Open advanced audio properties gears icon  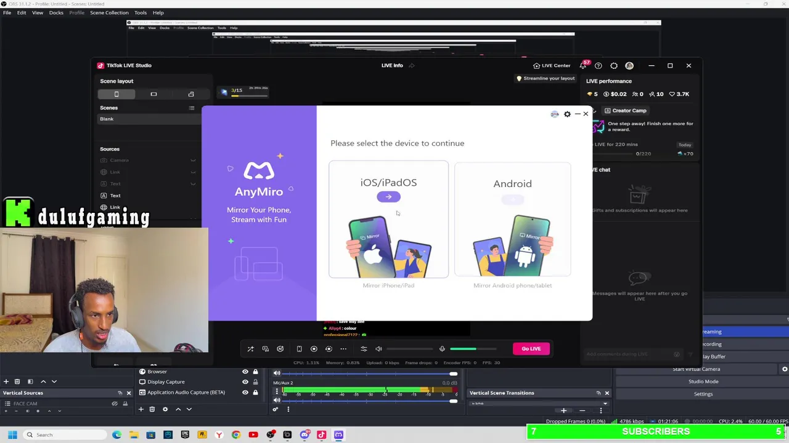click(x=276, y=409)
